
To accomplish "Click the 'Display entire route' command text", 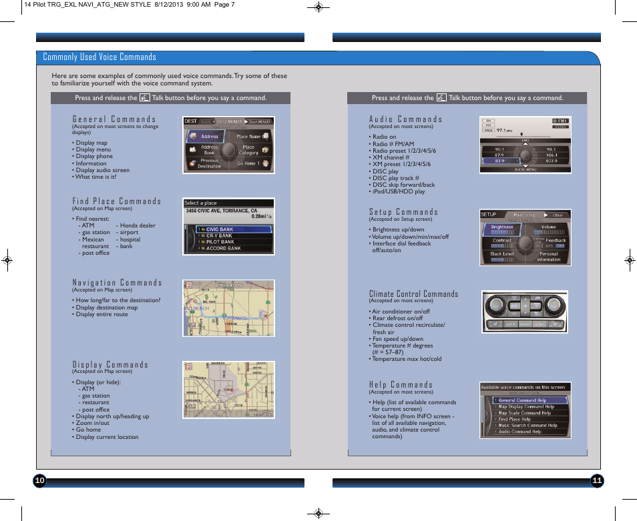I will 101,314.
